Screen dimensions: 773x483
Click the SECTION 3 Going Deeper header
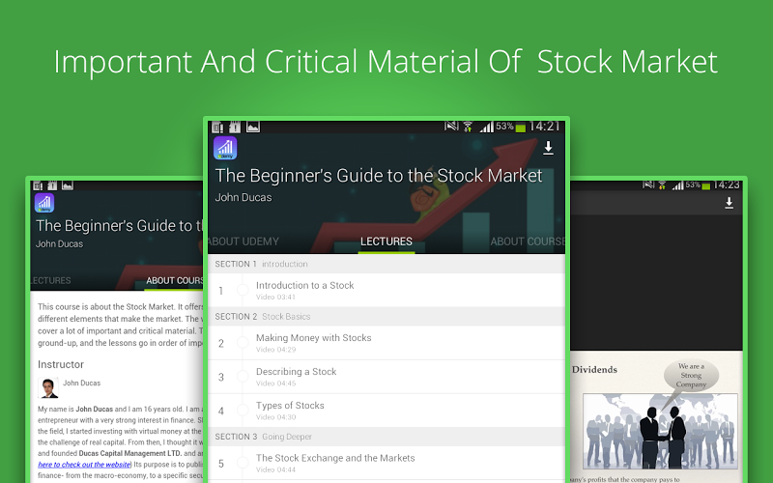coord(386,437)
